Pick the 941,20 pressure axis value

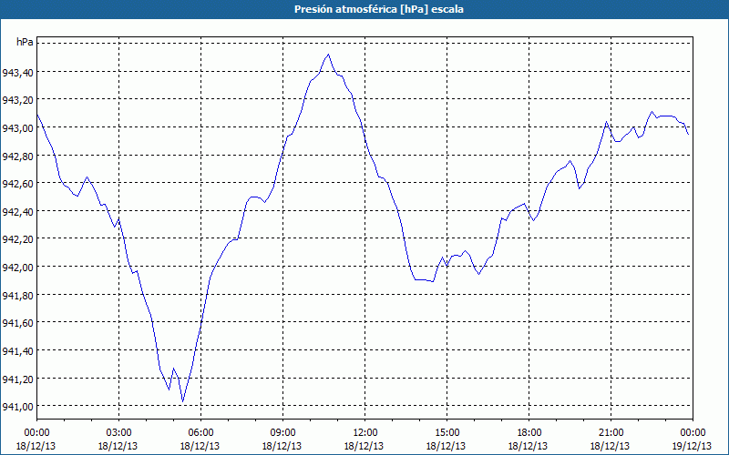point(17,379)
